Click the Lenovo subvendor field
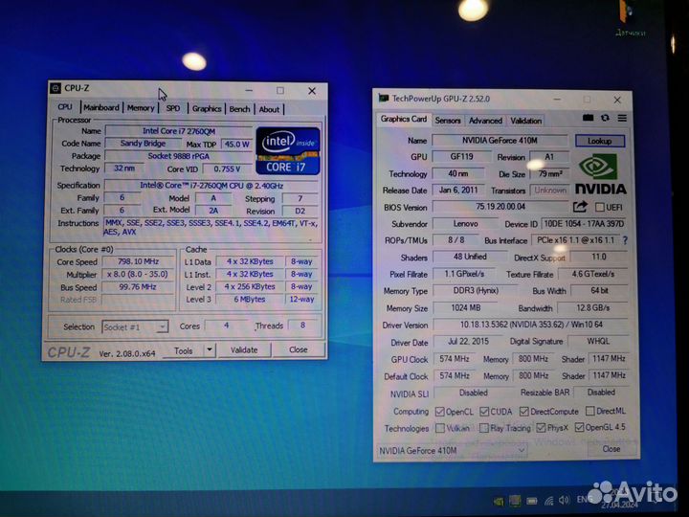 coord(465,224)
